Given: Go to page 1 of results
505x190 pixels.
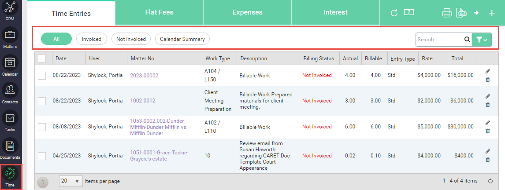Looking at the screenshot, I should pyautogui.click(x=43, y=182).
